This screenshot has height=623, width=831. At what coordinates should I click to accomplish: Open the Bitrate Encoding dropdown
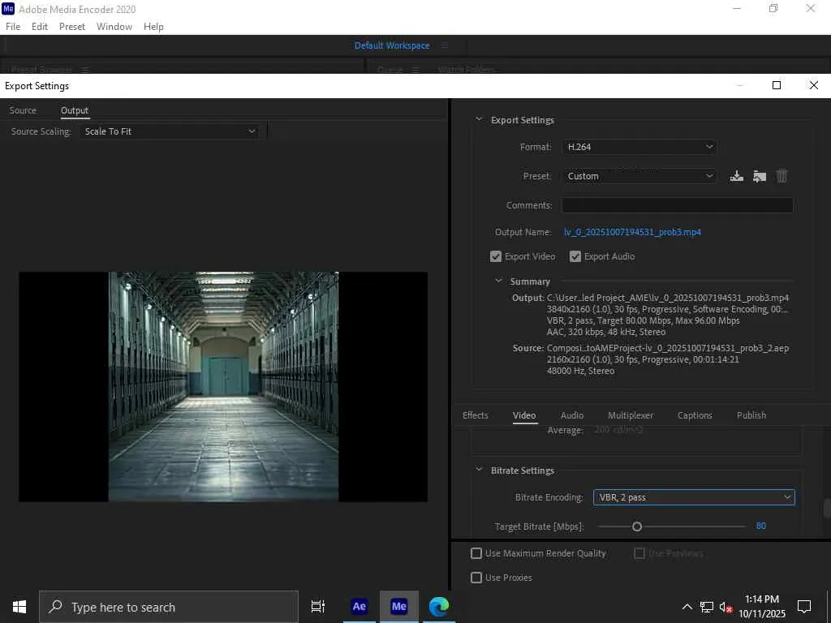[x=693, y=497]
